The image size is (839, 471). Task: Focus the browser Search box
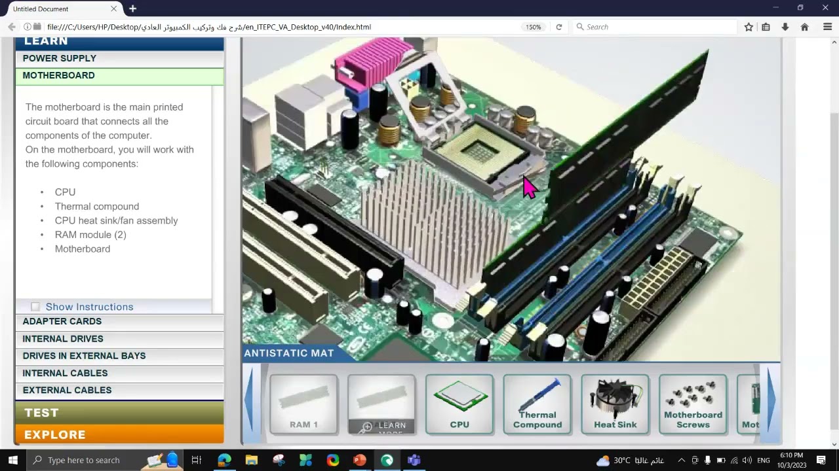[x=654, y=27]
